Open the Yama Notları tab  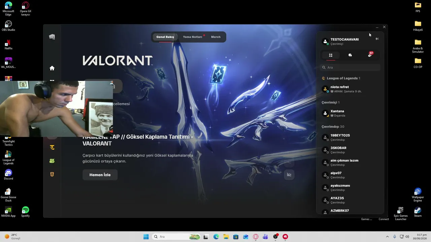point(193,37)
